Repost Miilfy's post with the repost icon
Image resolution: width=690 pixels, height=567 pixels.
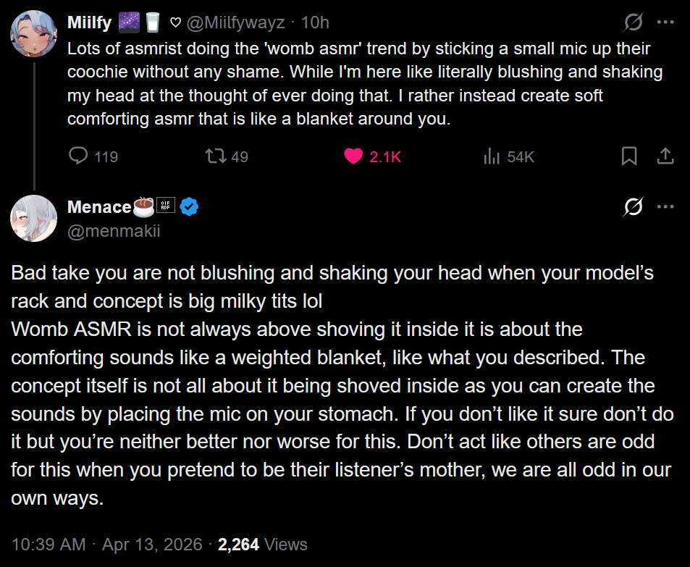(x=214, y=156)
